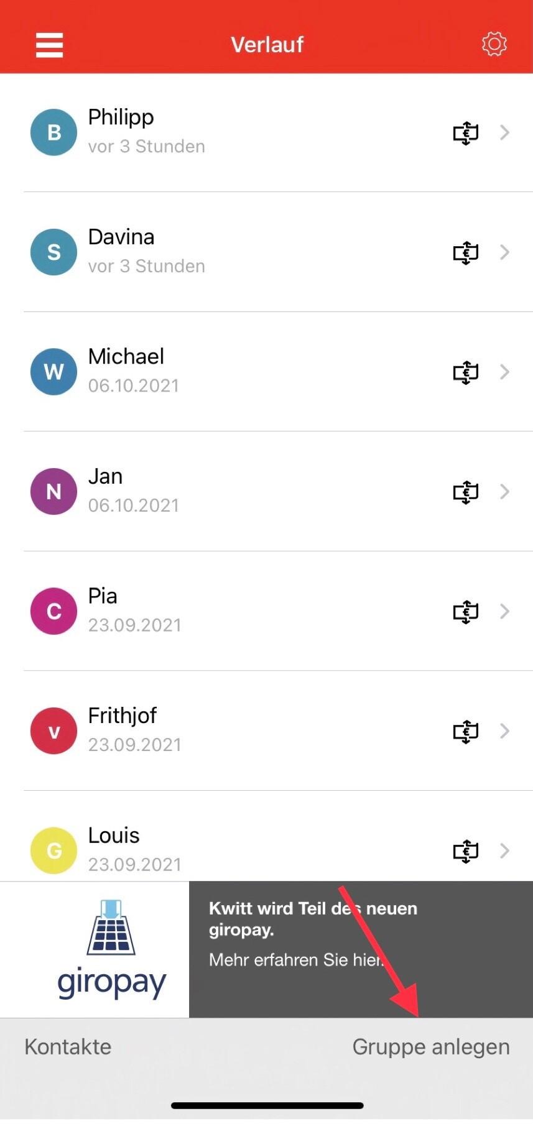
Task: Open Frithjof history entry
Action: [249, 730]
